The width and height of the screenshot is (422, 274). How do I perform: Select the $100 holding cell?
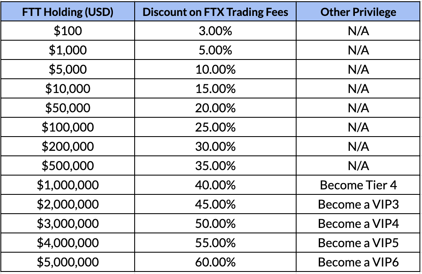point(68,31)
